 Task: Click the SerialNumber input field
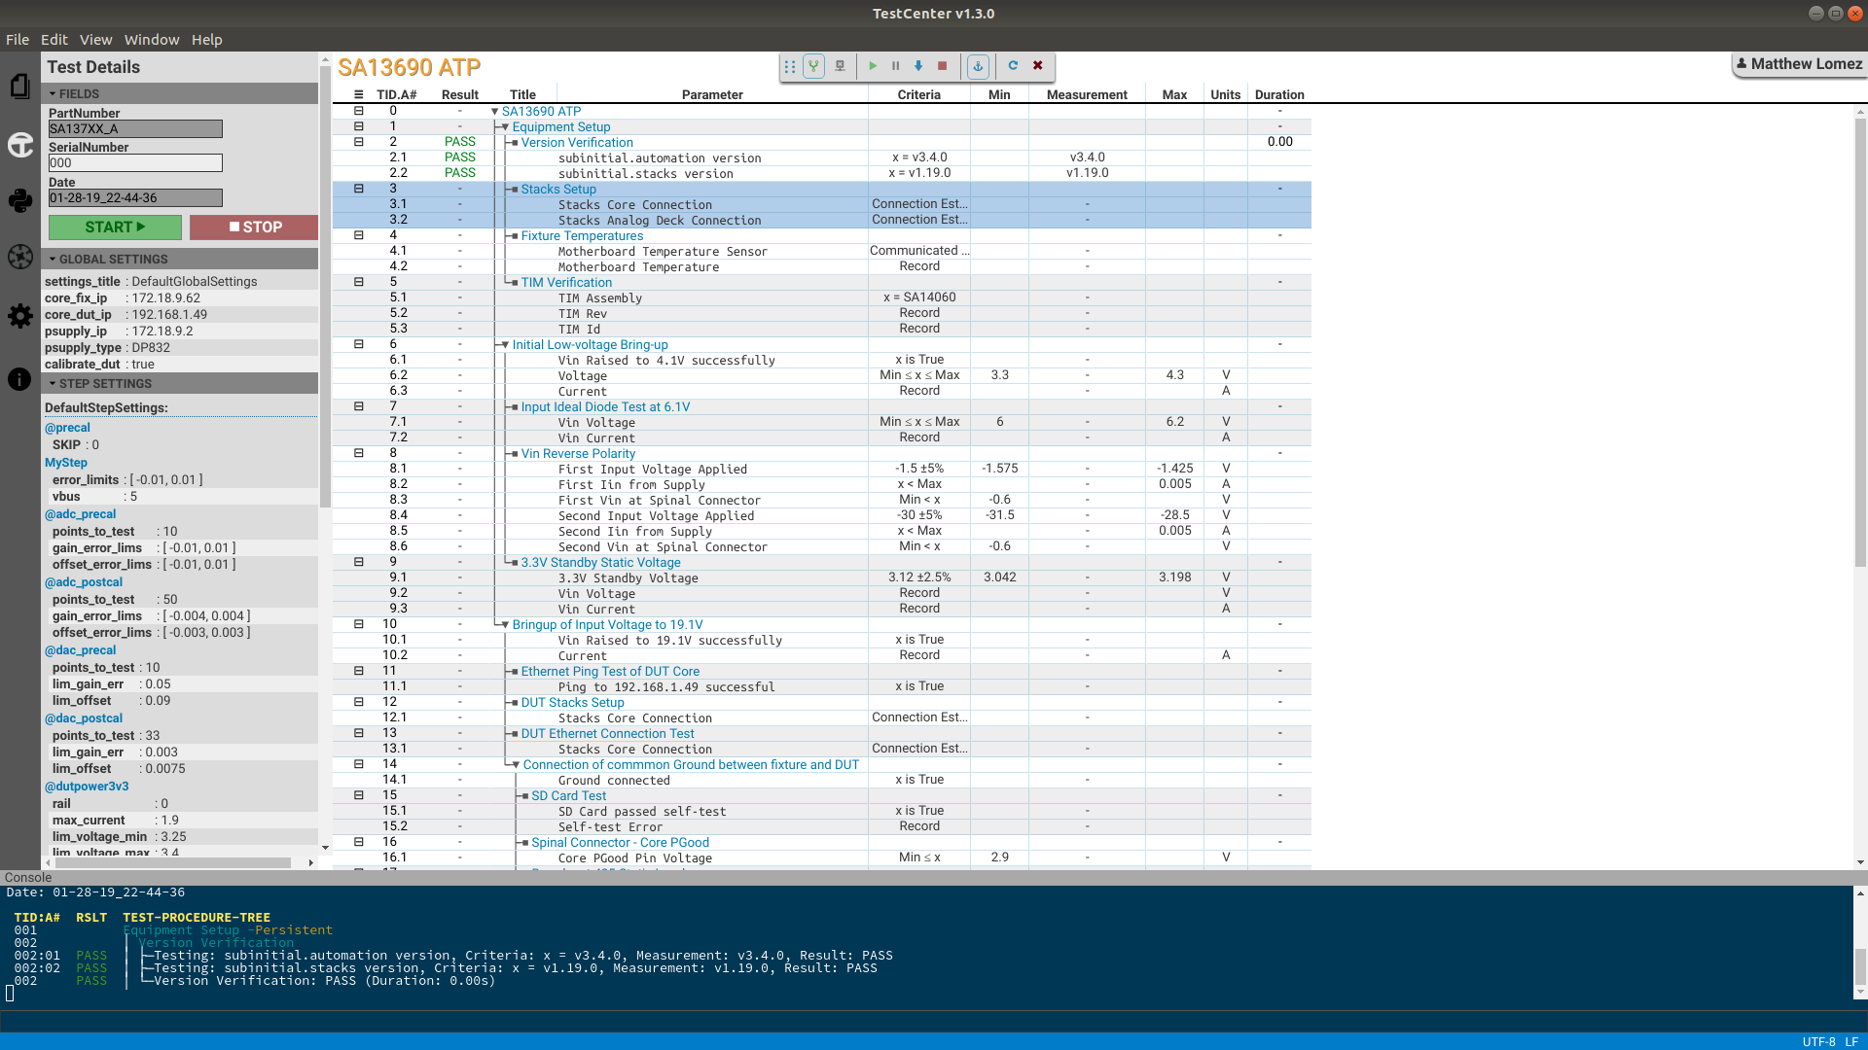point(135,163)
